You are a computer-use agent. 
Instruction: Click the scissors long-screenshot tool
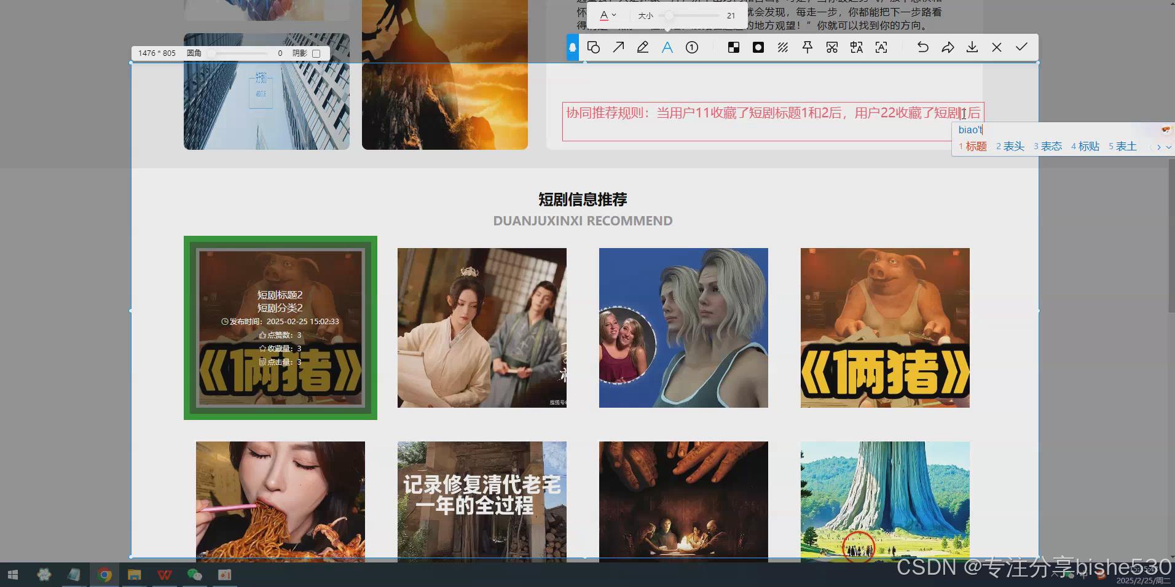[x=832, y=47]
